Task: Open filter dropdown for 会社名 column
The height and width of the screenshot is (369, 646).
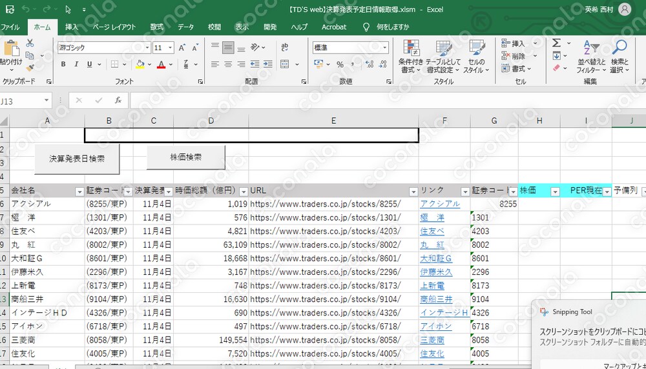Action: [x=79, y=192]
